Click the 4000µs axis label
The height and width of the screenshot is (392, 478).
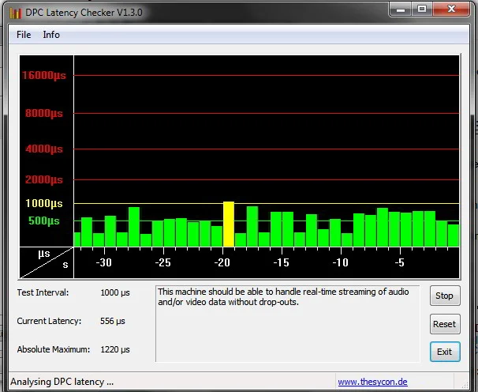[x=45, y=149]
